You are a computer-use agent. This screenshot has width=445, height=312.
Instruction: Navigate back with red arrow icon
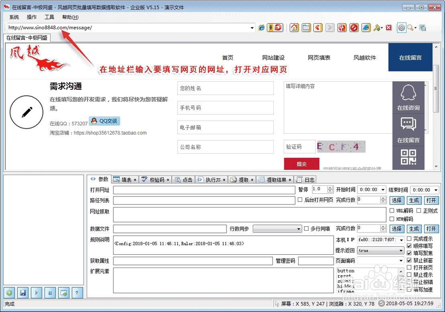[318, 28]
